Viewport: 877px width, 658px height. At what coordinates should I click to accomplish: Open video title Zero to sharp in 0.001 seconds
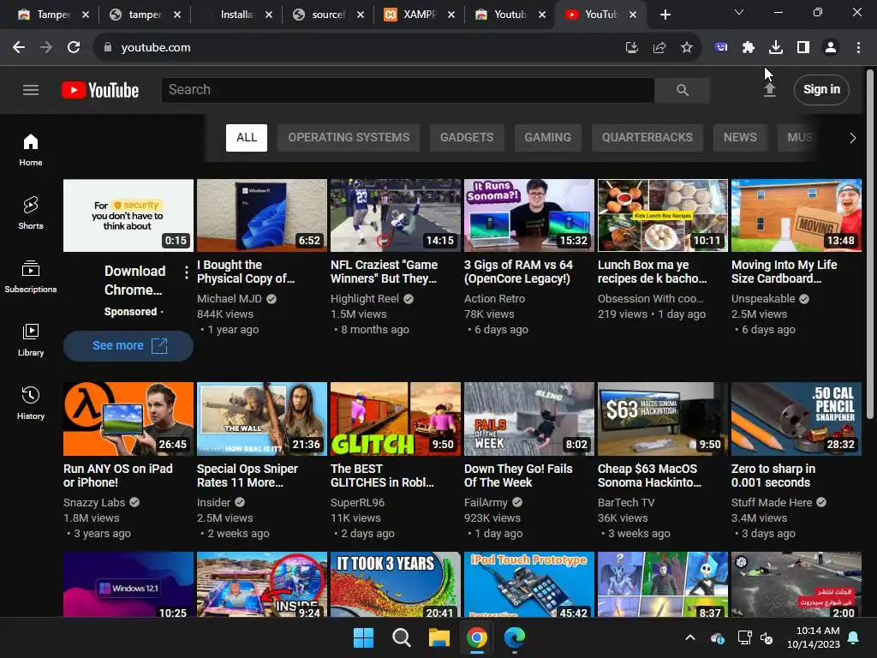[773, 476]
